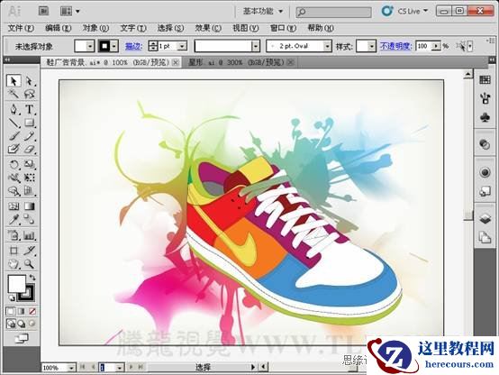The height and width of the screenshot is (375, 499).
Task: Select the Artboard tool
Action: [x=14, y=251]
